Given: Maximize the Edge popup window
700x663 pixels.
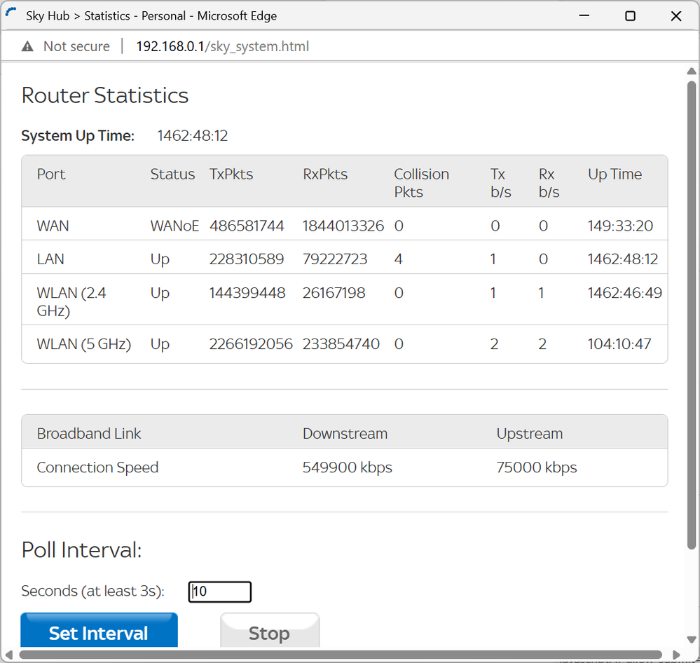Looking at the screenshot, I should (x=630, y=15).
